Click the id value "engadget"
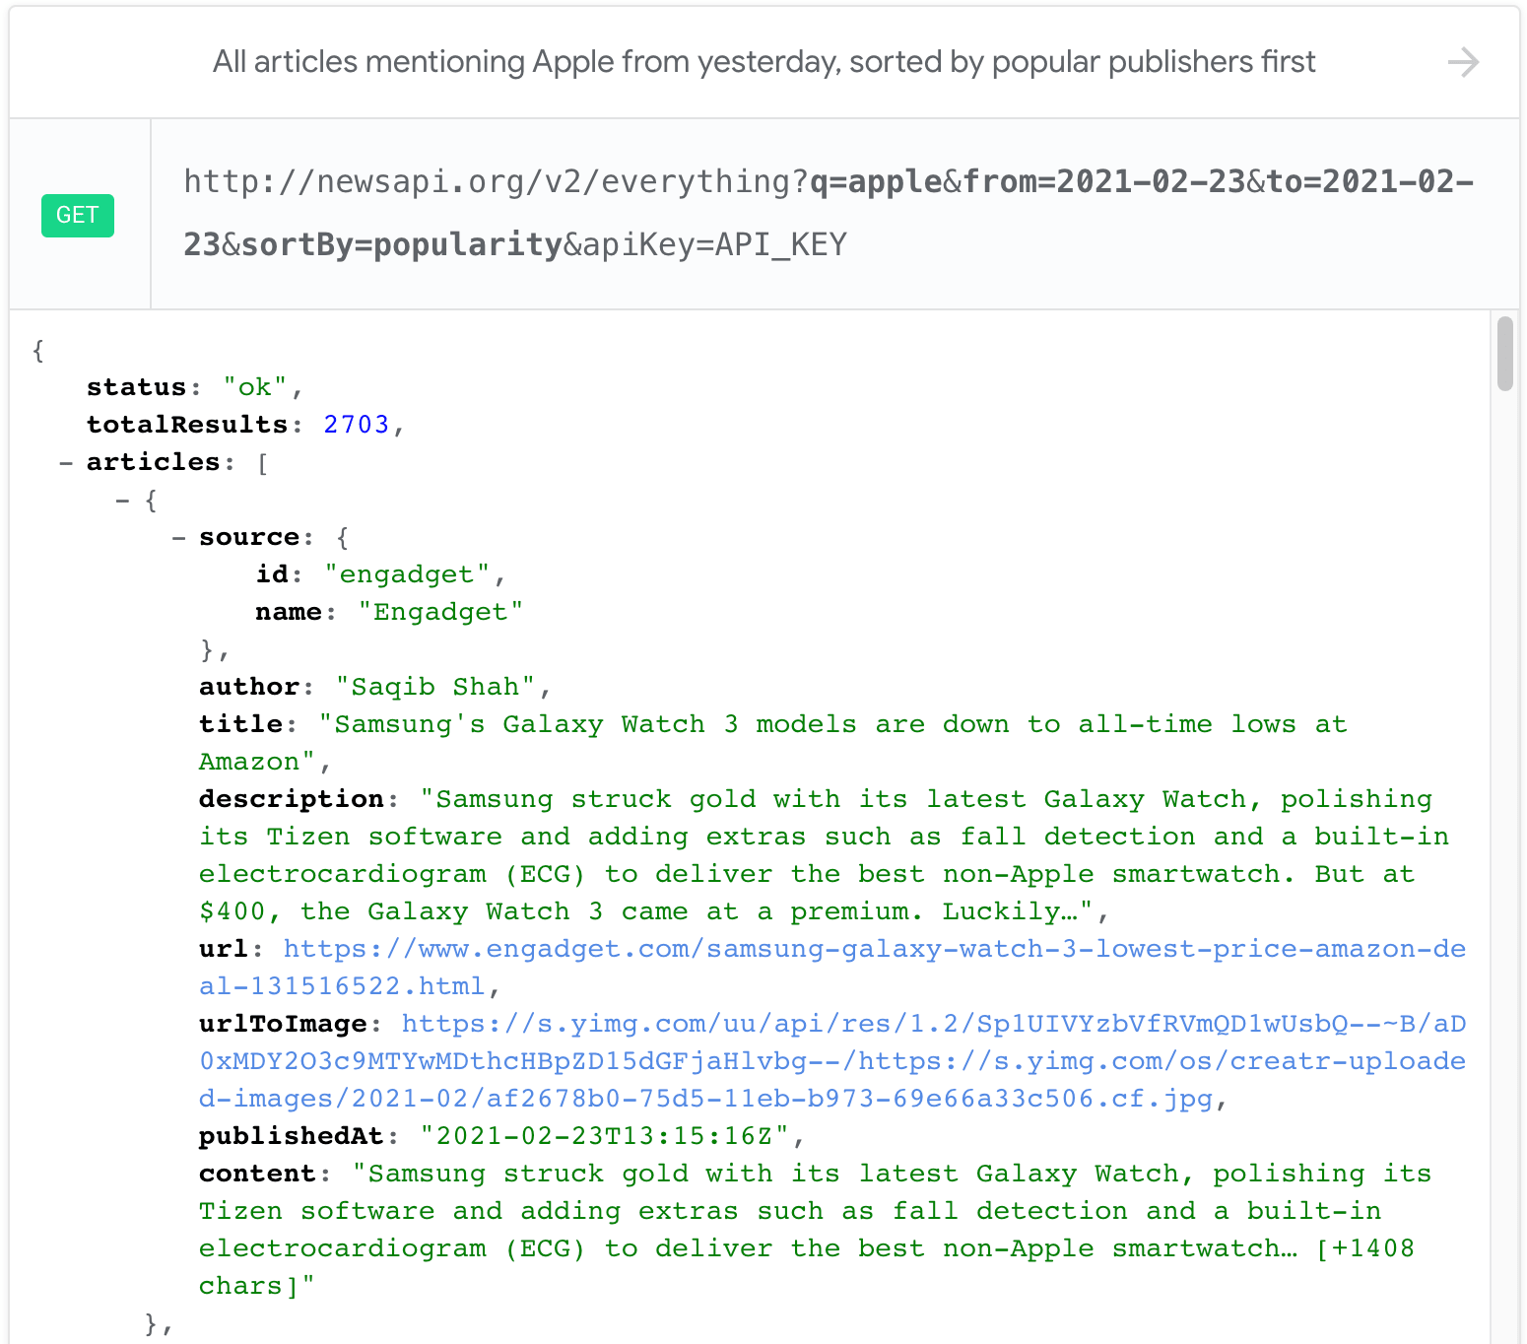 pos(407,574)
